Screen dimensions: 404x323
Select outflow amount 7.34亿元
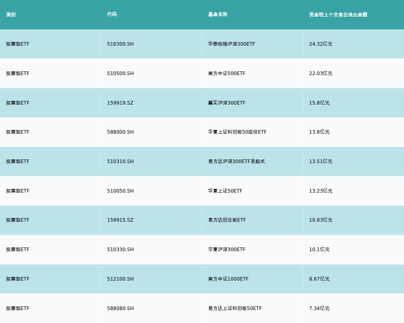(319, 308)
